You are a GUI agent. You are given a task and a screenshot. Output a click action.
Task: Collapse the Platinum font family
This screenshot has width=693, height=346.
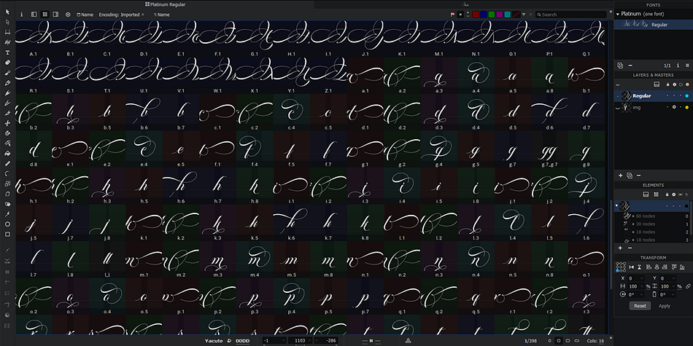(618, 14)
